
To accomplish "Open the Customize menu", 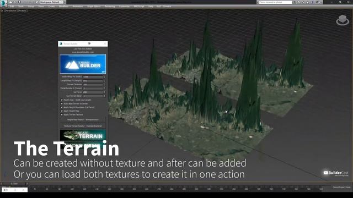I will (x=124, y=7).
